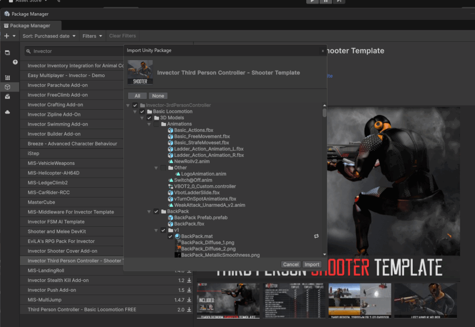This screenshot has height=327, width=475.
Task: Open the Filters dropdown
Action: click(92, 36)
